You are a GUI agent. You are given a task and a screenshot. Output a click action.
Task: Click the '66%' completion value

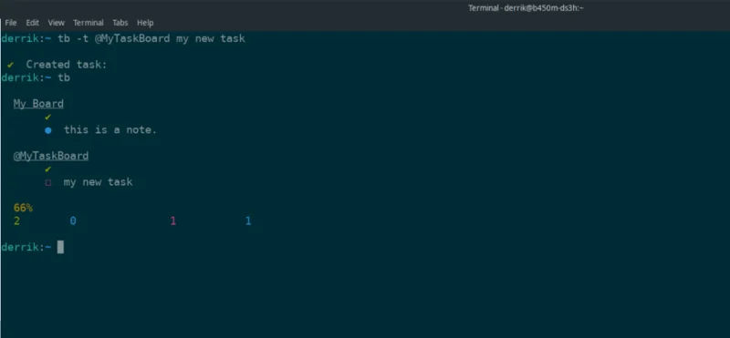tap(24, 208)
